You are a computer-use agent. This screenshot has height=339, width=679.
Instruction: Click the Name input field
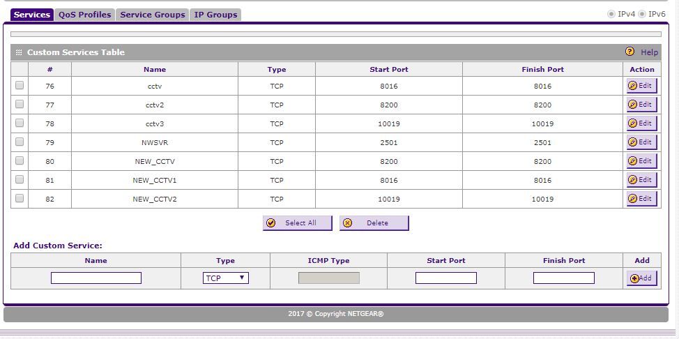point(96,278)
